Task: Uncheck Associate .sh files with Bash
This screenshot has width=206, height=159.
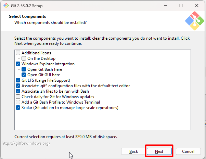Action: [18, 91]
